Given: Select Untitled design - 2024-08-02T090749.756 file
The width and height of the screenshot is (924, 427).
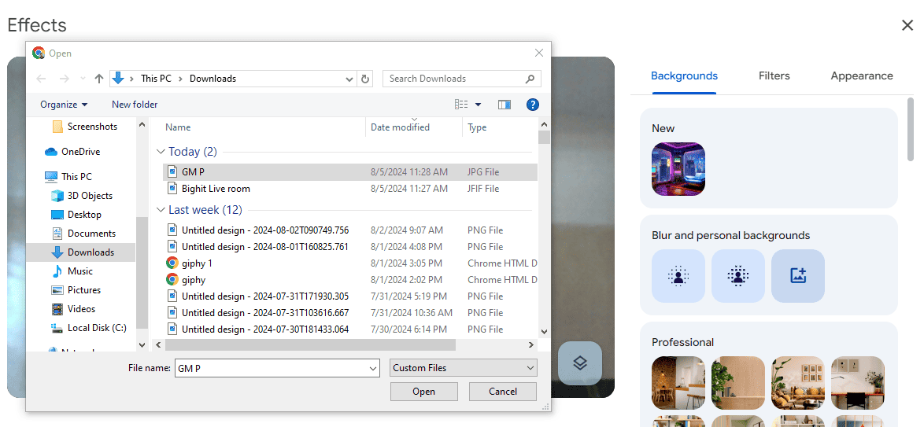Looking at the screenshot, I should coord(350,230).
